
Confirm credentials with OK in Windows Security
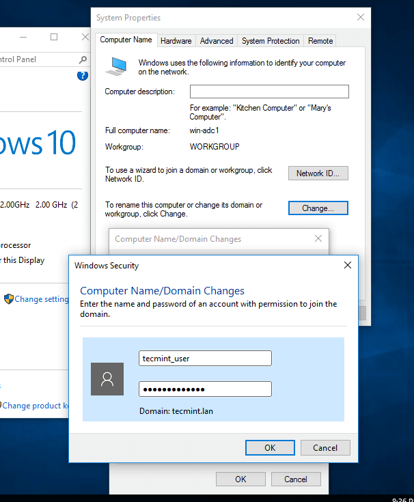(x=270, y=447)
